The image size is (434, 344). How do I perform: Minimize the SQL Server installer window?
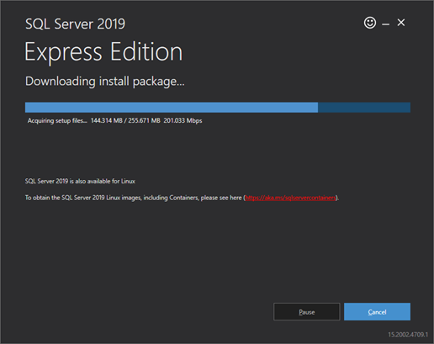[385, 24]
